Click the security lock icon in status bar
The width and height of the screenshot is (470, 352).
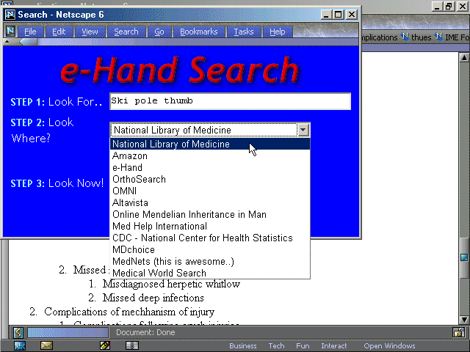[x=458, y=332]
